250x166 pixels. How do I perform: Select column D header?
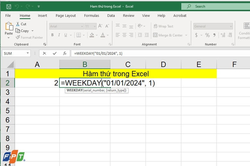click(163, 64)
